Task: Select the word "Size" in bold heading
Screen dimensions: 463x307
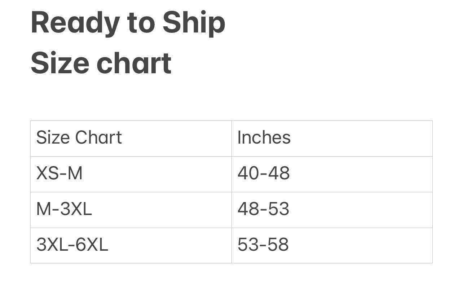Action: [60, 63]
